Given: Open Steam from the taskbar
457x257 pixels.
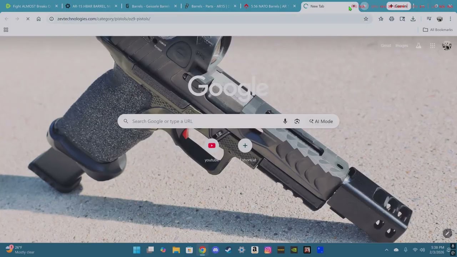Looking at the screenshot, I should 228,250.
